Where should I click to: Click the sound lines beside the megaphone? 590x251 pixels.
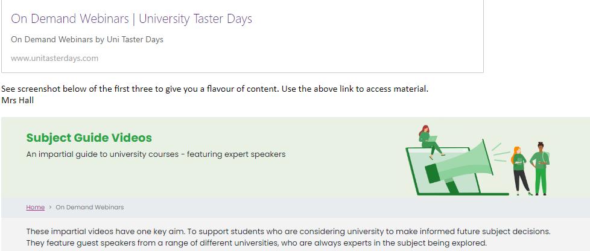(x=500, y=153)
